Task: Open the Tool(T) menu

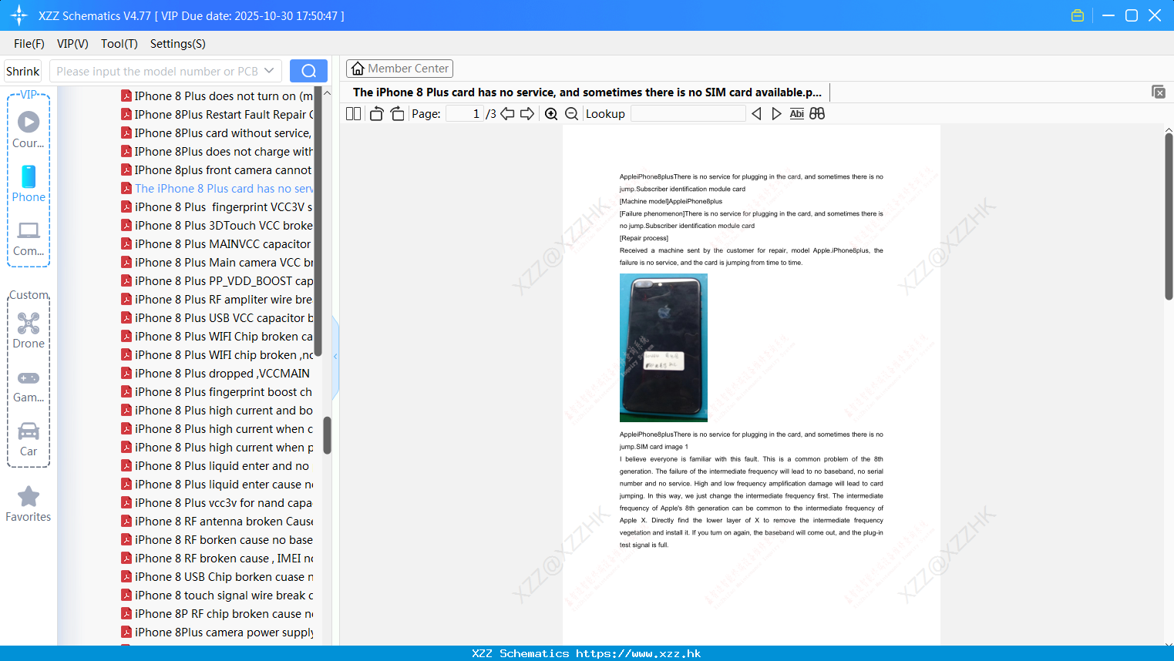Action: point(119,44)
